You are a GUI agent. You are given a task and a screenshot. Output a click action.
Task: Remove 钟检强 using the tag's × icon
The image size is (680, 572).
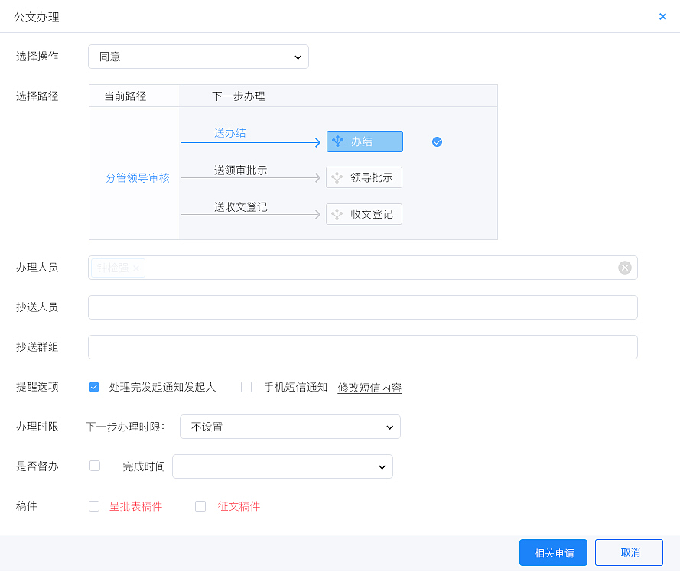pos(135,268)
